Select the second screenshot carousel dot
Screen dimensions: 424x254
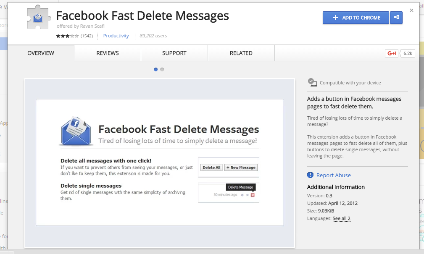coord(162,69)
